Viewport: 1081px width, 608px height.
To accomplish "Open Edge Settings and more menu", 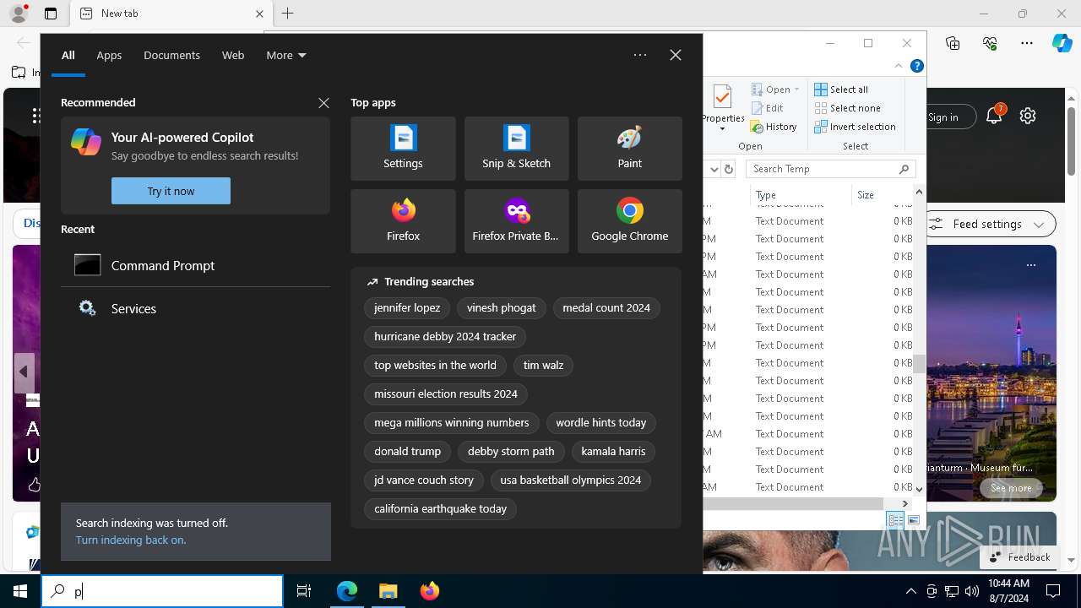I will point(1027,43).
